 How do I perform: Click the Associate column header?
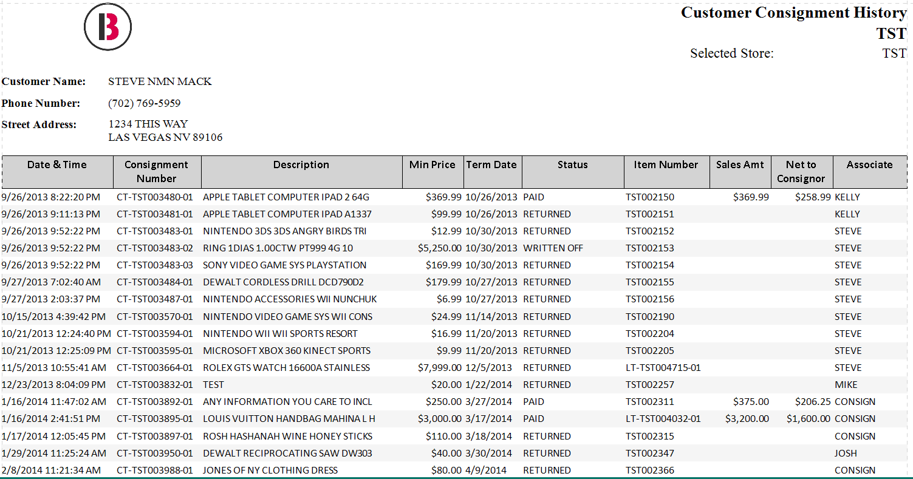point(870,172)
